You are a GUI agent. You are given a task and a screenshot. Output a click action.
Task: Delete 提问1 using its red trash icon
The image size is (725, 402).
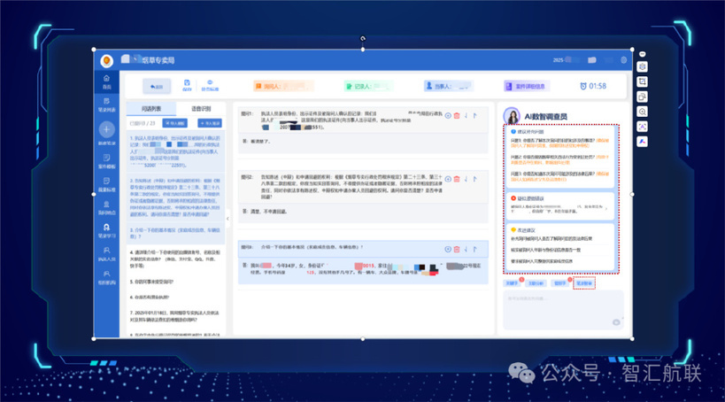(x=457, y=116)
